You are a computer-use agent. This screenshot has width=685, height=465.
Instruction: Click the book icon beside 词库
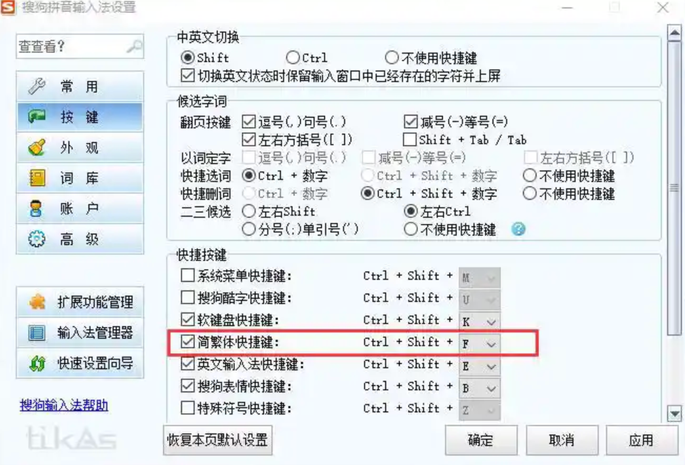coord(36,178)
